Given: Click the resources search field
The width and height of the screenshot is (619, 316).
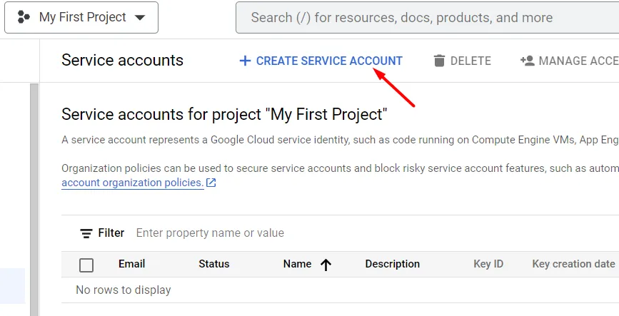Looking at the screenshot, I should point(427,17).
